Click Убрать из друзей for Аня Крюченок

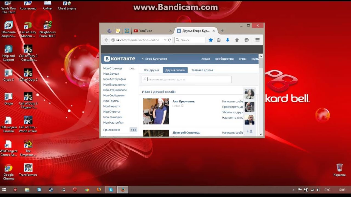click(233, 112)
